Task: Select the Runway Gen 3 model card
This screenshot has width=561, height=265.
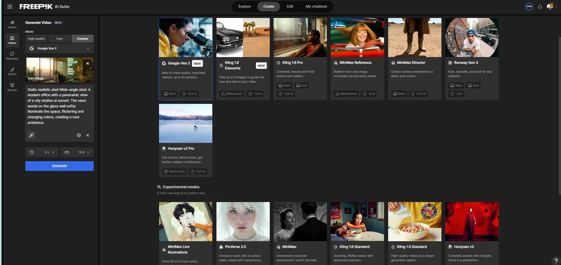Action: (472, 59)
